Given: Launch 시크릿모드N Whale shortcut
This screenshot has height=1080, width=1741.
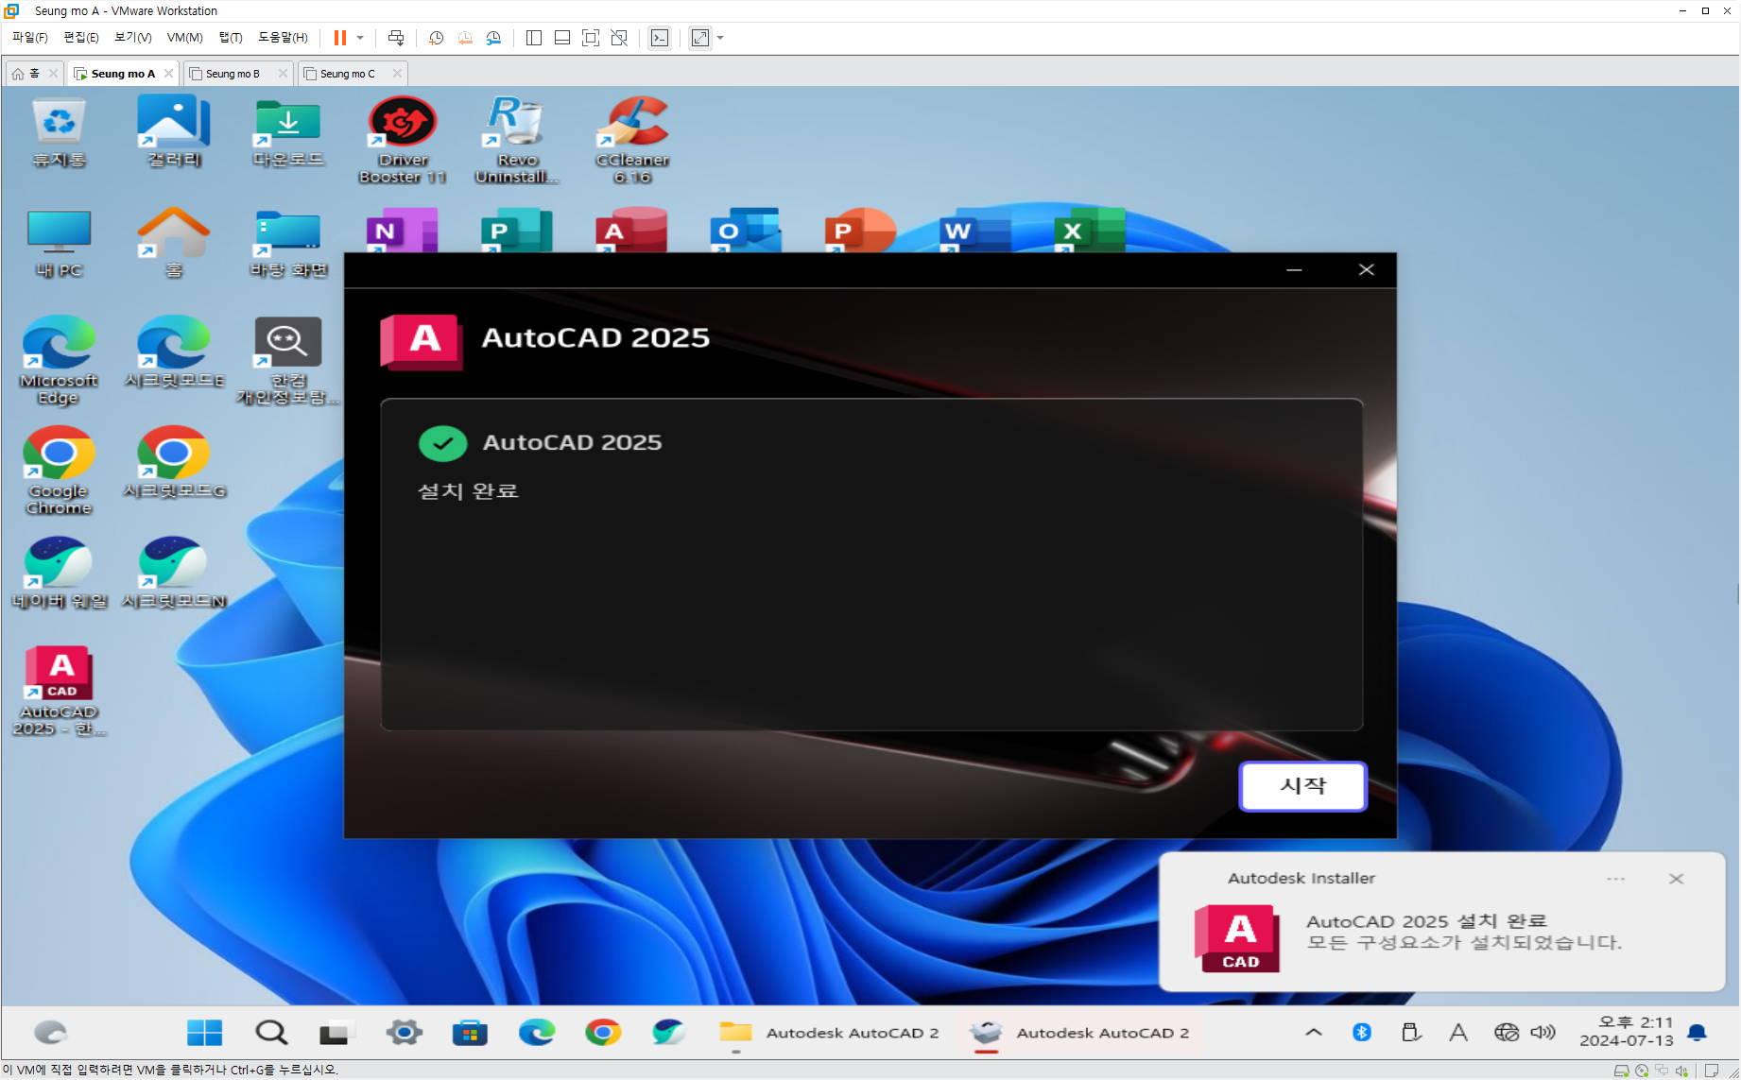Looking at the screenshot, I should pos(174,574).
